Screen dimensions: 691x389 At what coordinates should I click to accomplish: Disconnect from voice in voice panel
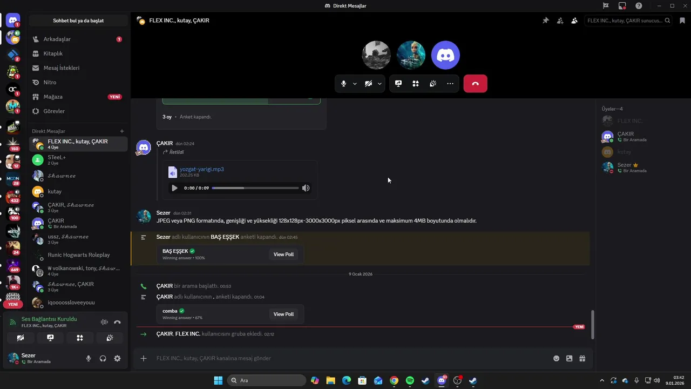117,322
